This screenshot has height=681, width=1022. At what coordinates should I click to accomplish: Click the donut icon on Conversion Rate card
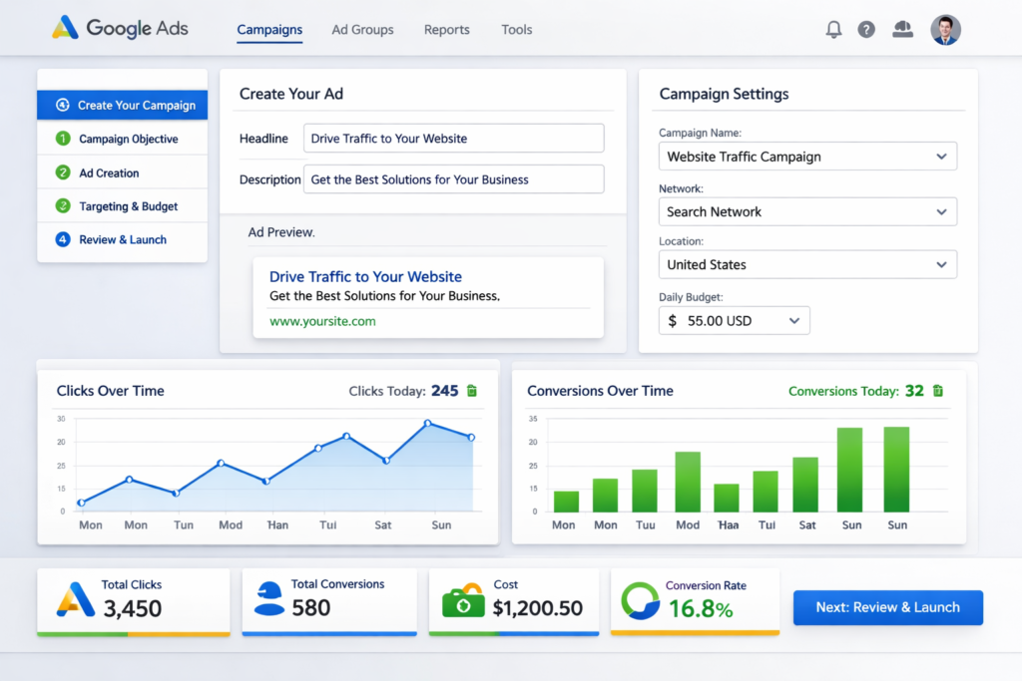tap(641, 599)
